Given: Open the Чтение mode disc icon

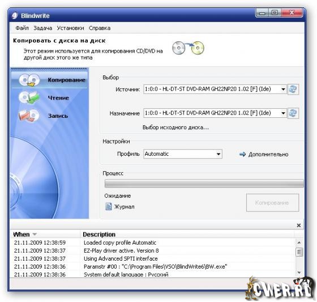Looking at the screenshot, I should (x=29, y=97).
